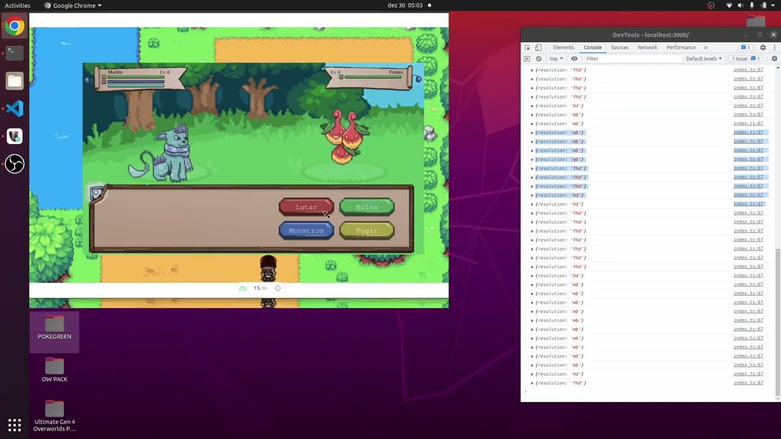Focus the console prompt input line
The height and width of the screenshot is (439, 781).
click(x=650, y=391)
